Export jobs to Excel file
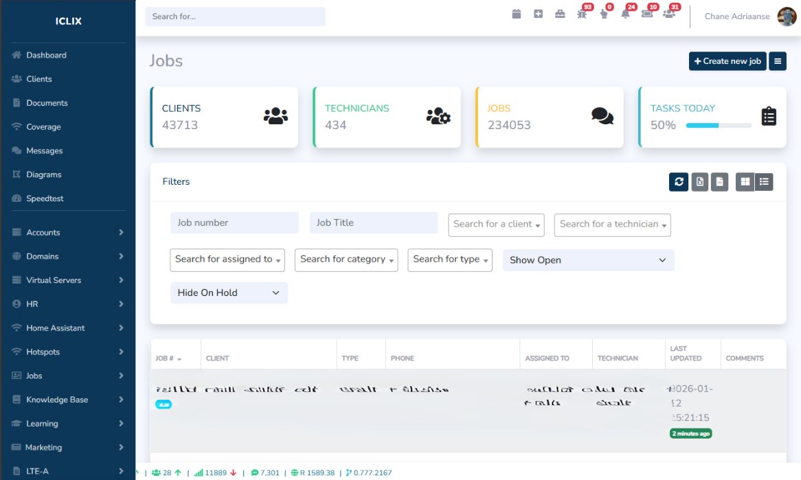The image size is (801, 480). (699, 182)
